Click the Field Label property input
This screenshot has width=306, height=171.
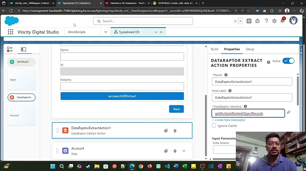[x=252, y=97]
